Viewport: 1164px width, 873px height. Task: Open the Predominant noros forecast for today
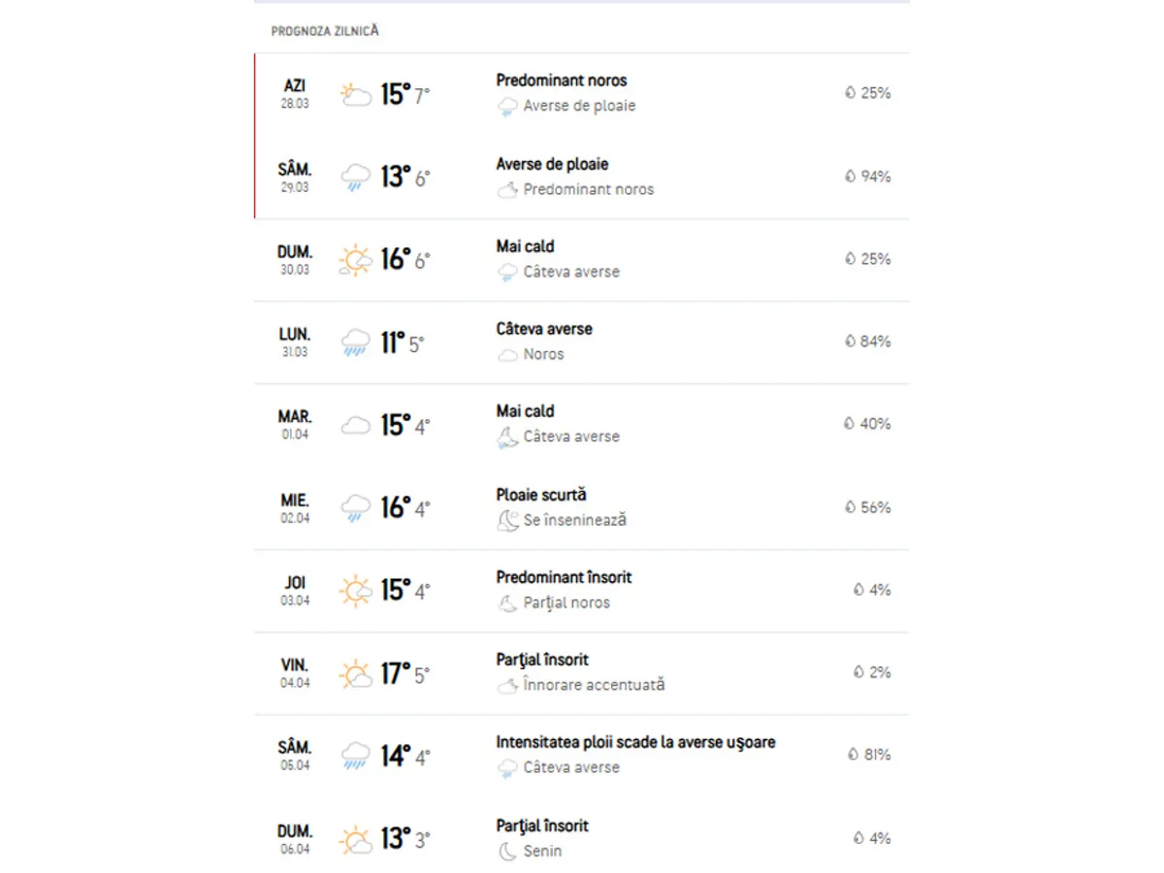coord(562,81)
